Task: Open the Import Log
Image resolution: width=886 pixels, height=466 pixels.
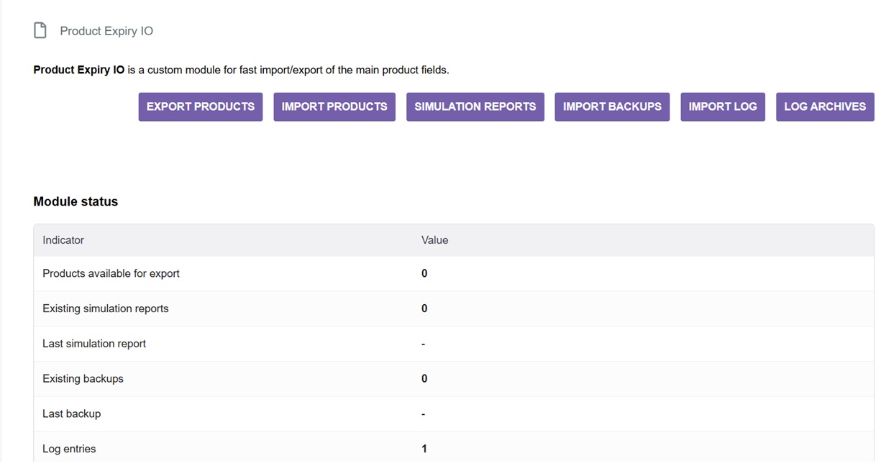Action: coord(723,106)
